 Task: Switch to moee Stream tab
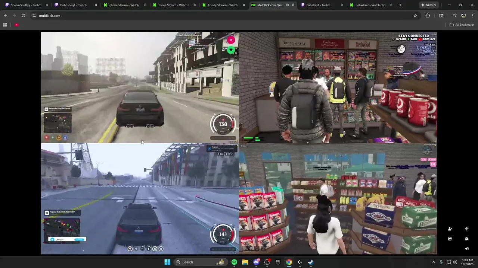pyautogui.click(x=172, y=5)
